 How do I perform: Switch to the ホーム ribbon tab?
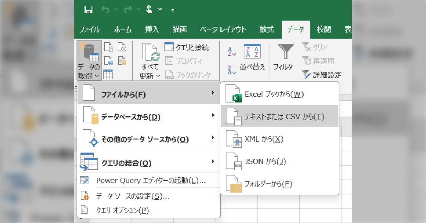tap(122, 29)
